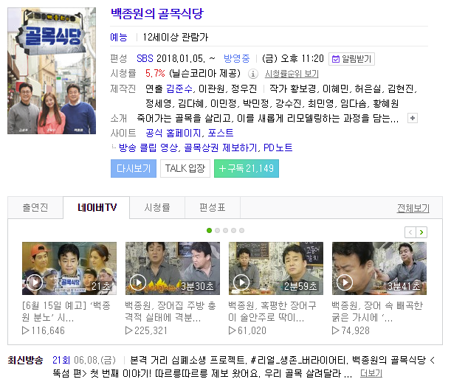Screen dimensions: 451x382
Task: Switch to the 시청률 tab
Action: [157, 207]
